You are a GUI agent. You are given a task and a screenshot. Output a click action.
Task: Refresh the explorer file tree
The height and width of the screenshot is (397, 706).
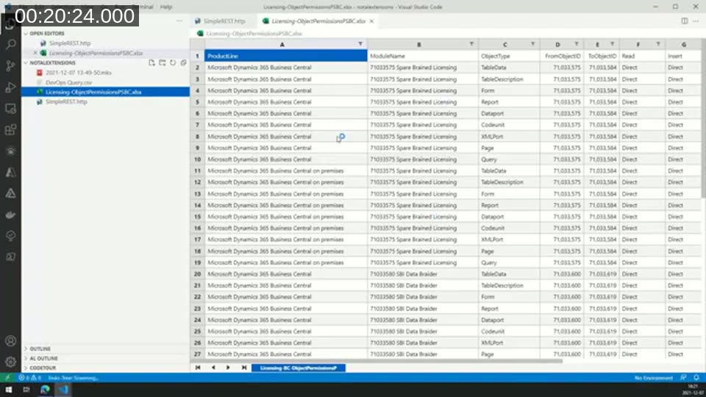173,63
